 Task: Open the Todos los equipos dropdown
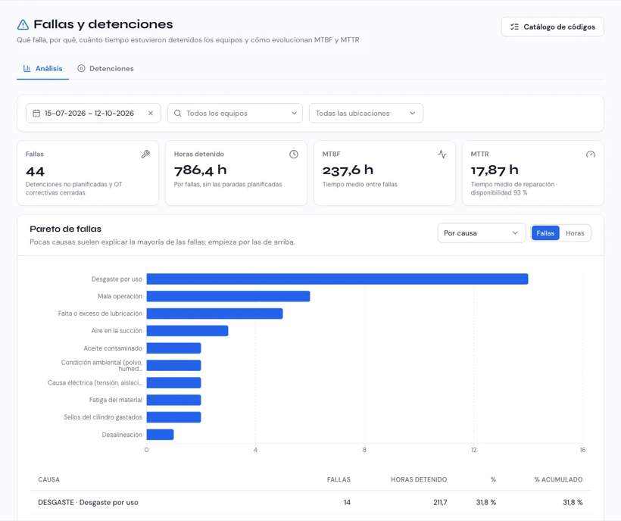(x=235, y=114)
